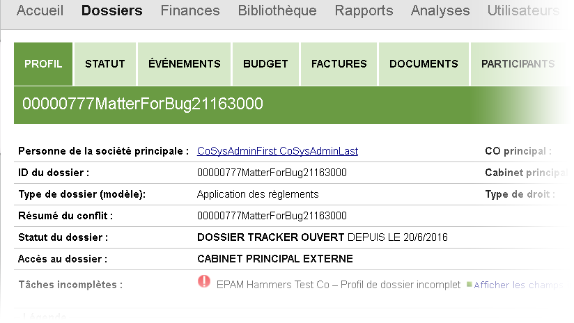Image resolution: width=574 pixels, height=323 pixels.
Task: Navigate to the Rapports menu
Action: [364, 10]
